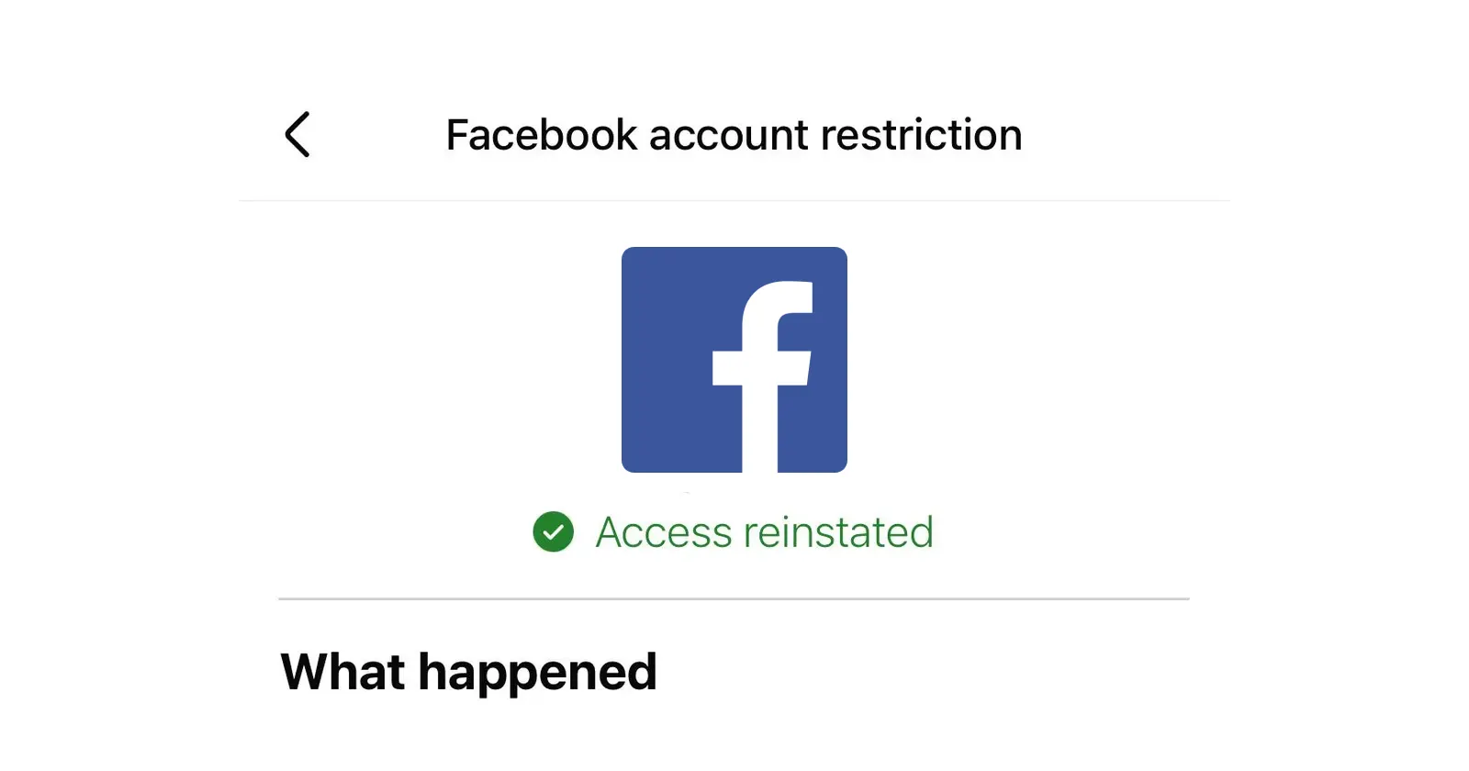
Task: Click the curved top of the Facebook f
Action: click(780, 296)
